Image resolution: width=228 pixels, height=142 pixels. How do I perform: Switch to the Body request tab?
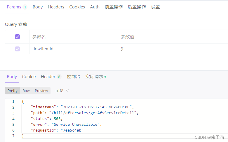tap(38, 7)
